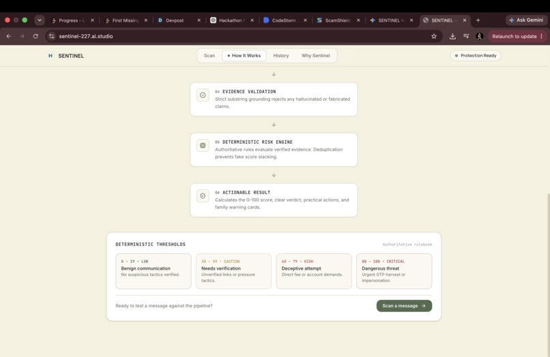Viewport: 550px width, 357px height.
Task: Reload the sentinel-227.ai.studio page
Action: tap(35, 36)
